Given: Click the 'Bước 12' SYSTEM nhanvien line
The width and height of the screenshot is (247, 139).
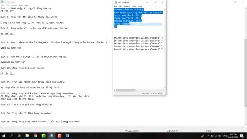Looking at the screenshot, I should pyautogui.click(x=37, y=93).
